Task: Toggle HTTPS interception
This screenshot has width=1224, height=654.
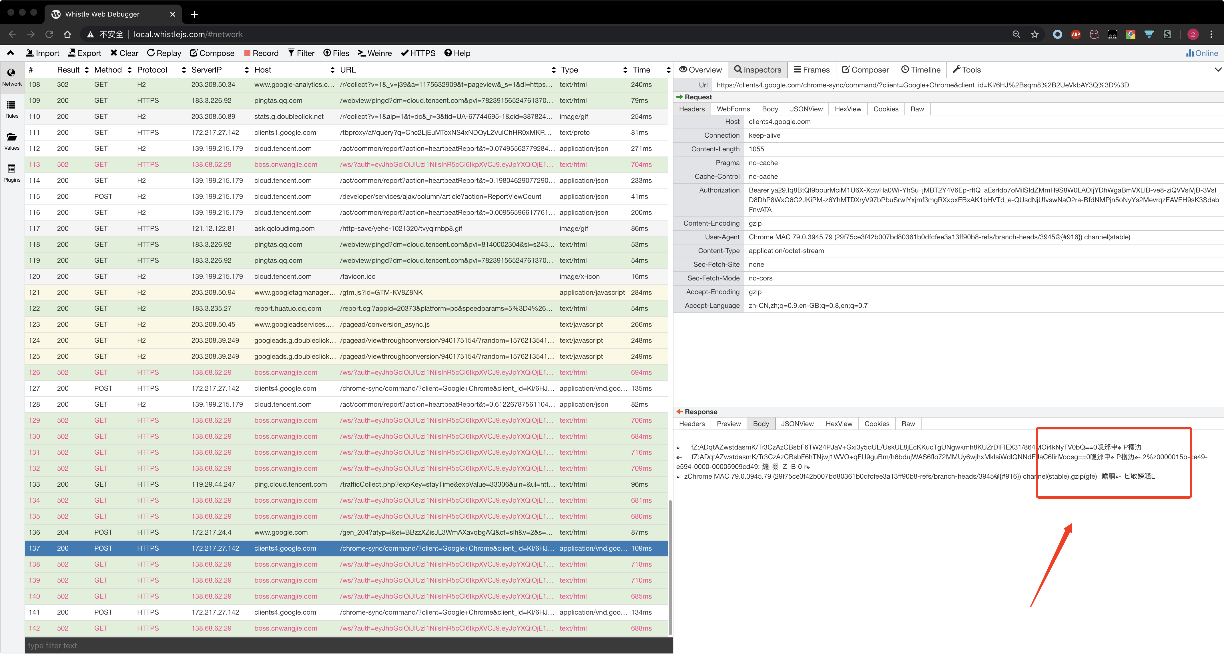Action: pyautogui.click(x=418, y=53)
